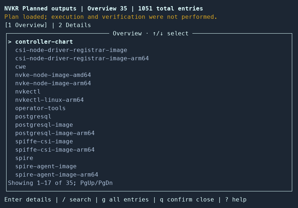The width and height of the screenshot is (298, 208).
Task: Choose the cwe entry
Action: [149, 66]
